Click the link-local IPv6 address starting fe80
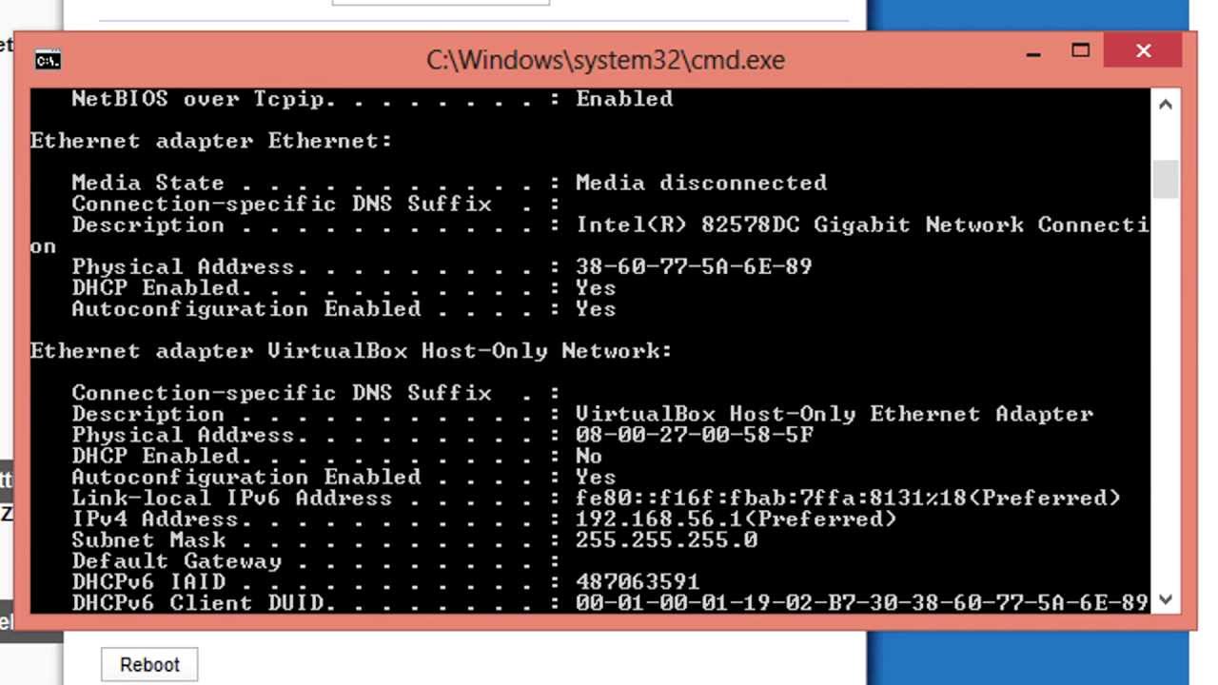Viewport: 1218px width, 685px height. point(848,498)
